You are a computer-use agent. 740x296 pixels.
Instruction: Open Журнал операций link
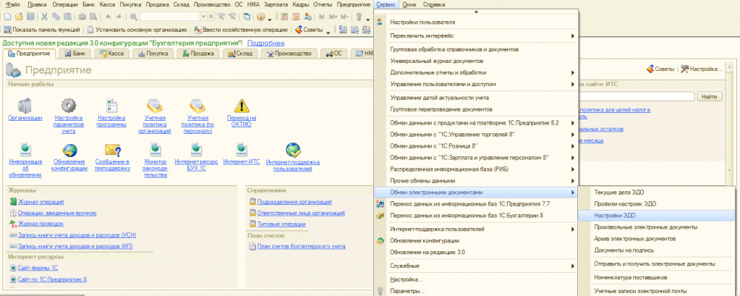41,202
